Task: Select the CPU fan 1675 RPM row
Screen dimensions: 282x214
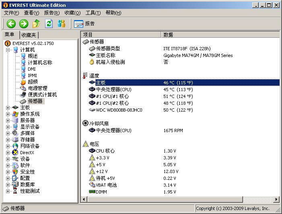Action: pyautogui.click(x=180, y=130)
